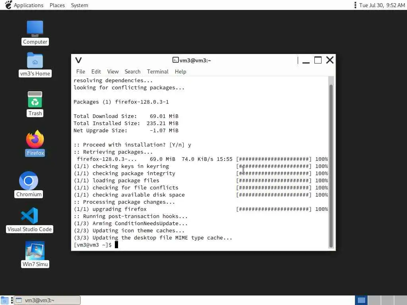Click 'Running post-transaction hooks...' line
The image size is (407, 305).
[x=130, y=216]
